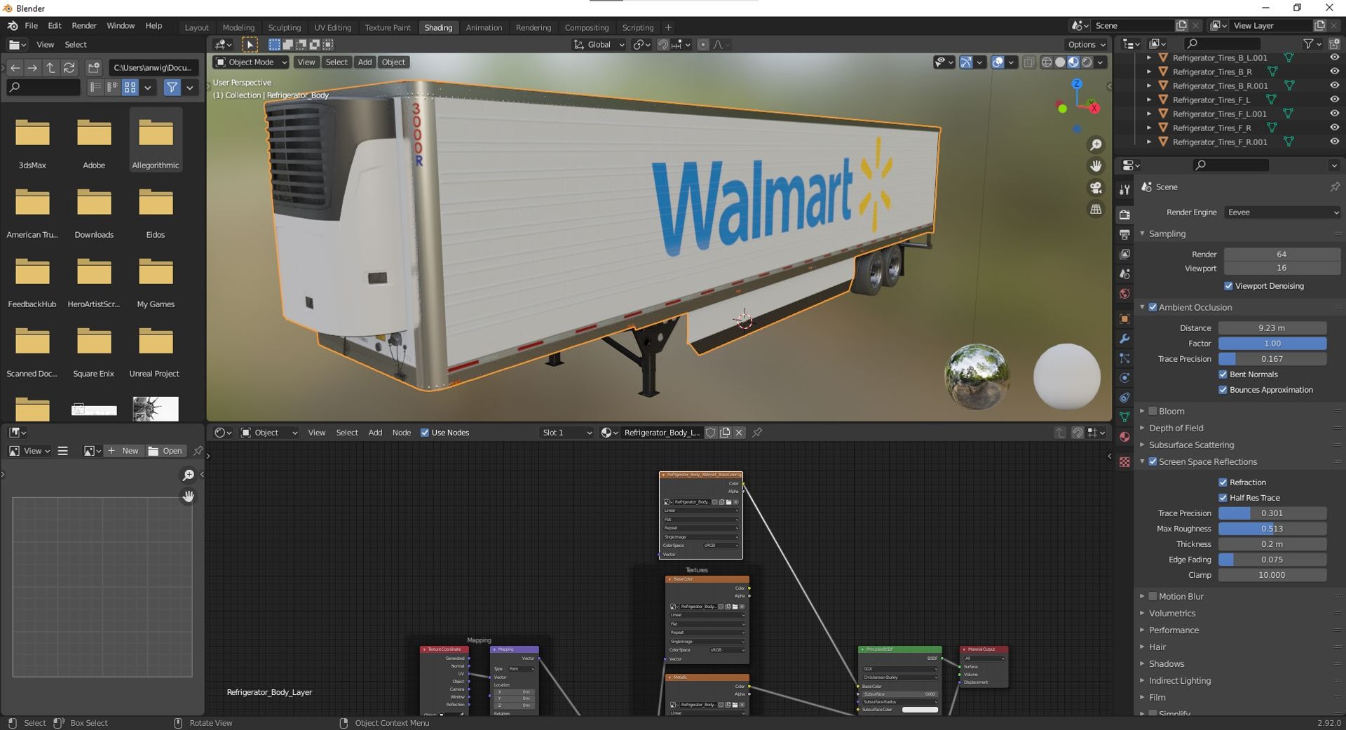Viewport: 1346px width, 730px height.
Task: Open Node menu in node editor
Action: pos(402,433)
